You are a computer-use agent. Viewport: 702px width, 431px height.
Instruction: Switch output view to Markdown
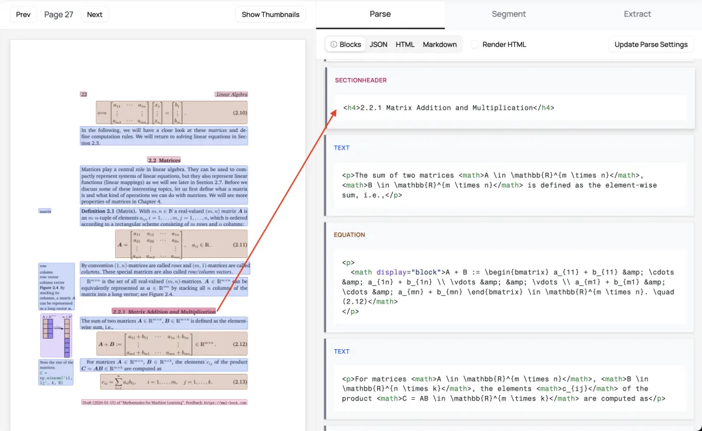click(439, 44)
